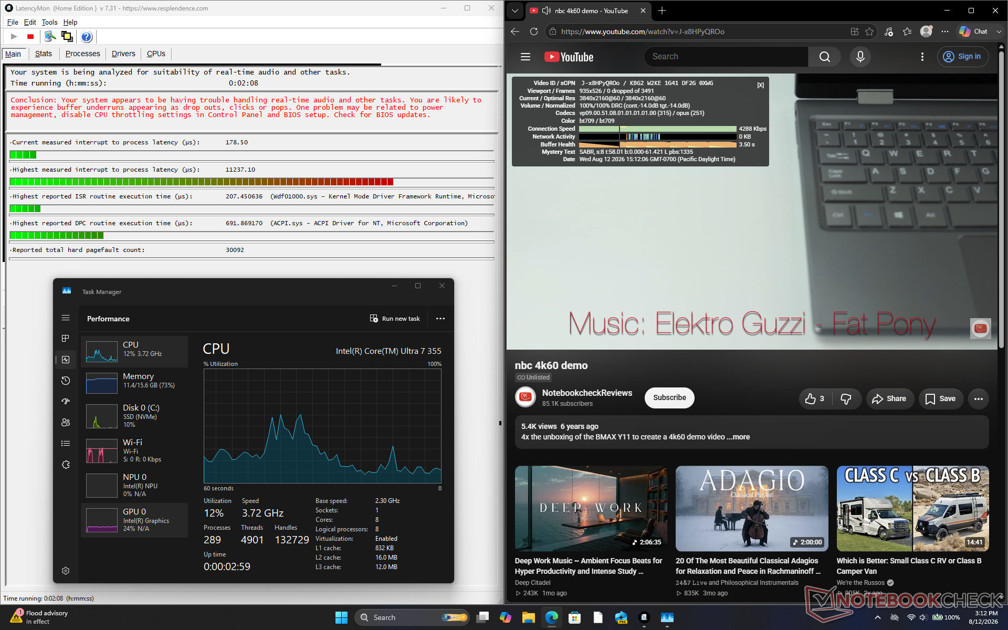Open the Details icon in Task Manager

pyautogui.click(x=66, y=444)
